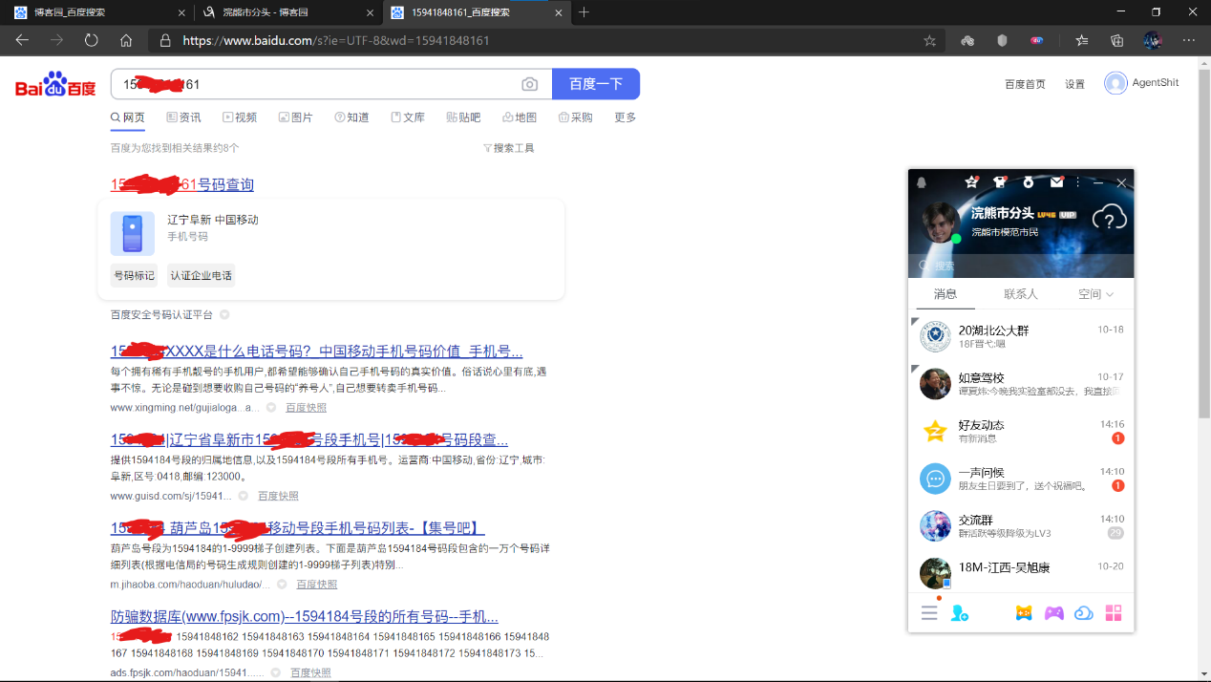This screenshot has height=682, width=1211.
Task: Open the pink apps grid icon in QQ
Action: click(1114, 613)
